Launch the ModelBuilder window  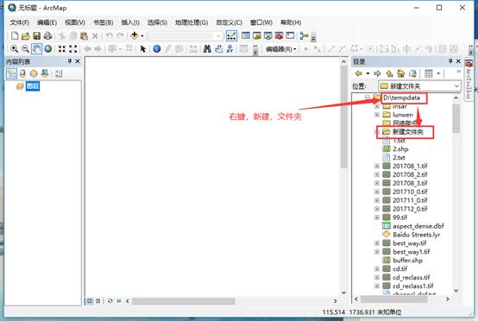tap(304, 35)
